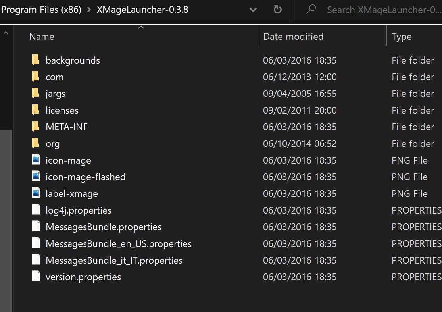
Task: Select the MessagesBundle.properties file icon
Action: coord(36,226)
